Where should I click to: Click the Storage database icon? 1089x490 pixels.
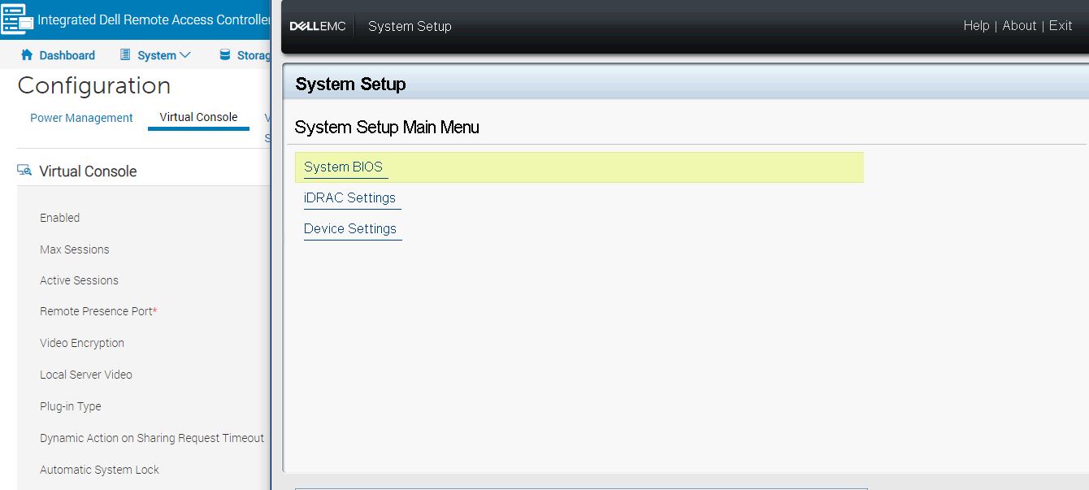coord(225,55)
